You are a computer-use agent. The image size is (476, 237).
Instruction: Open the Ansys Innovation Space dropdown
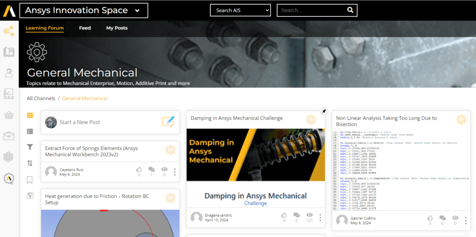point(84,10)
